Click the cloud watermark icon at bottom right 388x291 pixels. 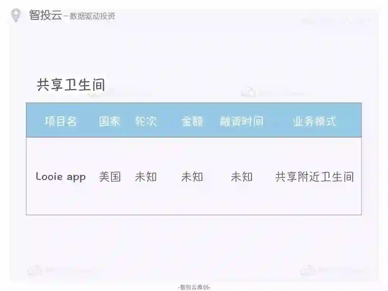[x=308, y=270]
